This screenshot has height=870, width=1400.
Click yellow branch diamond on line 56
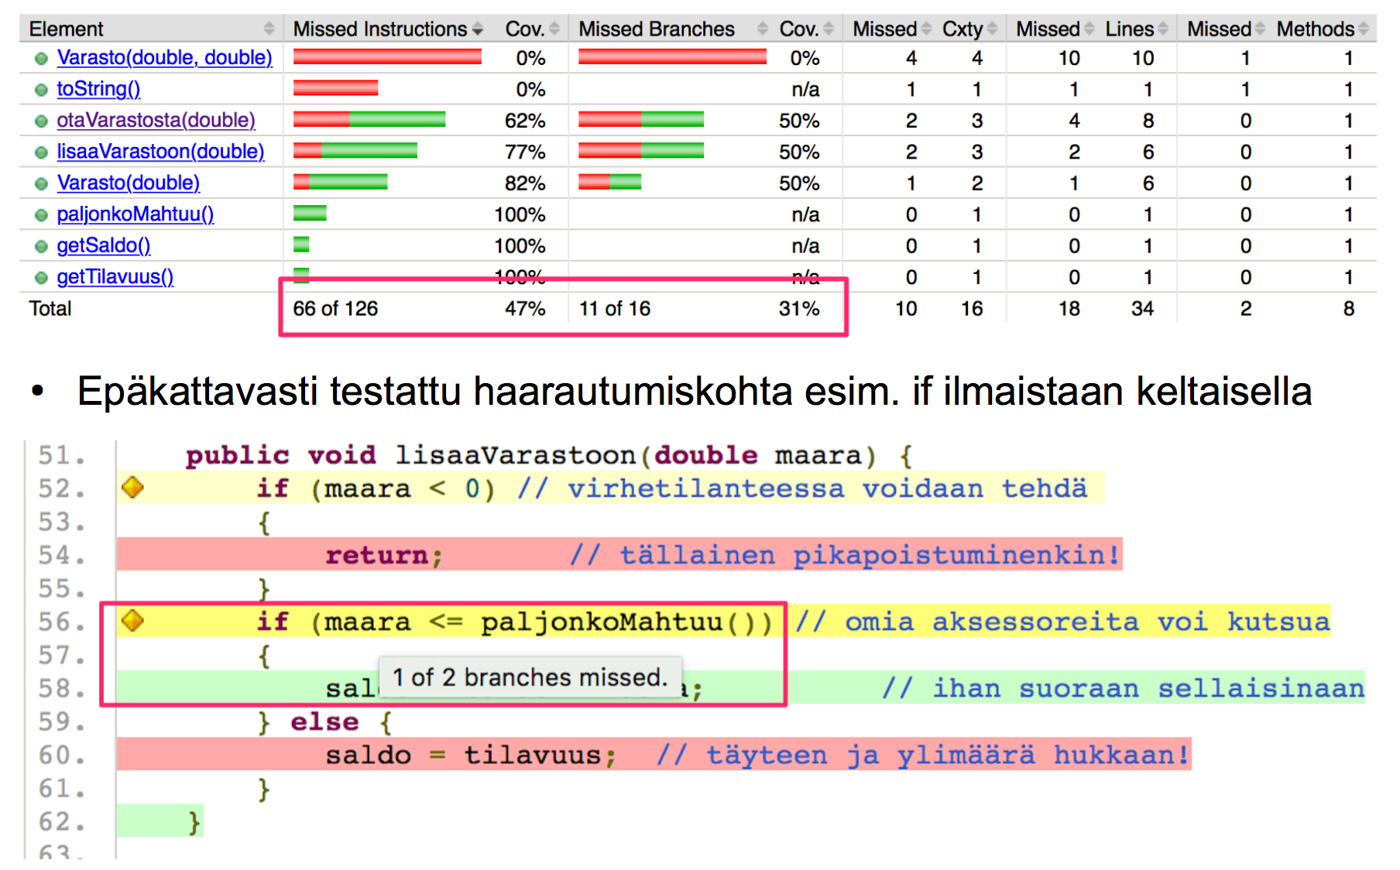coord(133,621)
